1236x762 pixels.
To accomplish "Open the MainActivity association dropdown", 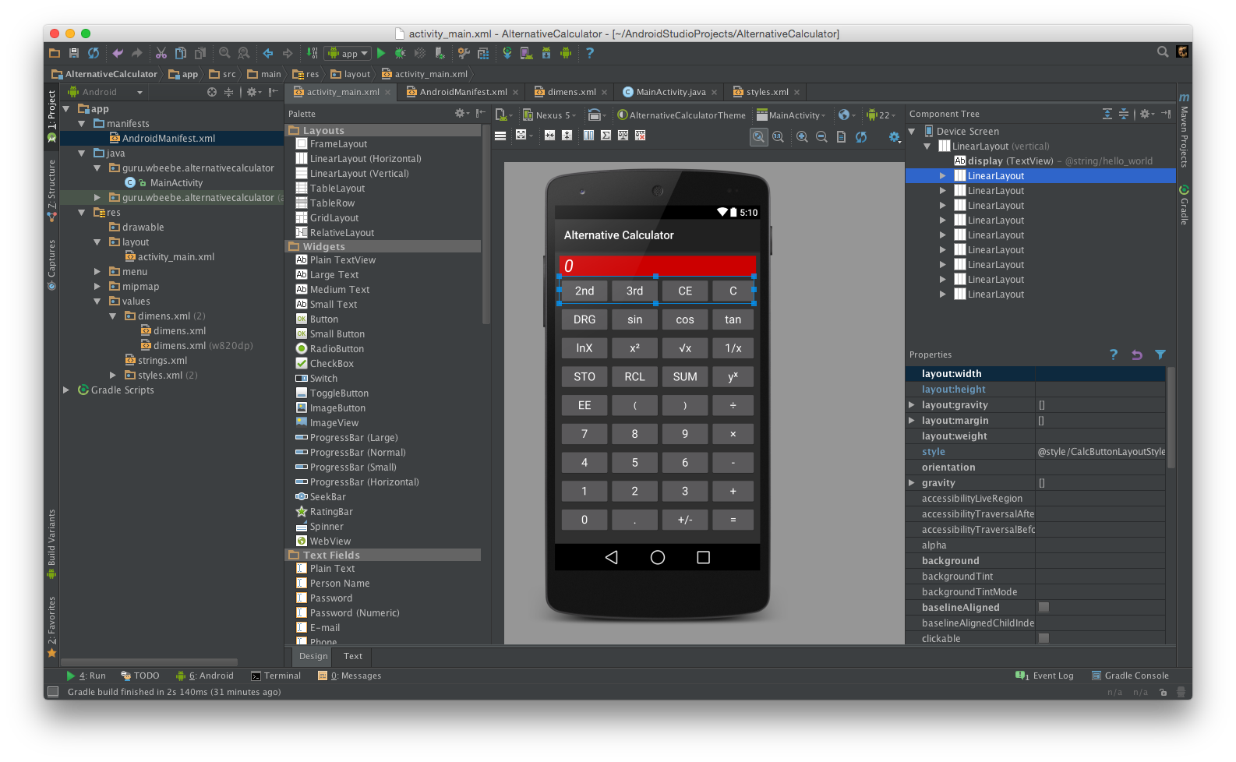I will pyautogui.click(x=791, y=115).
